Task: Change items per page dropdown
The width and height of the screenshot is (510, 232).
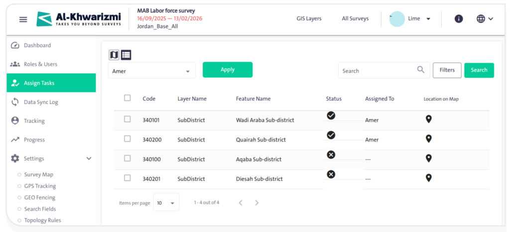Action: coord(166,203)
